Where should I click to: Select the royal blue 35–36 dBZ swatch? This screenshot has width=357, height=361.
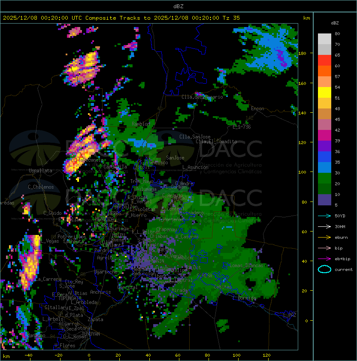pyautogui.click(x=324, y=156)
